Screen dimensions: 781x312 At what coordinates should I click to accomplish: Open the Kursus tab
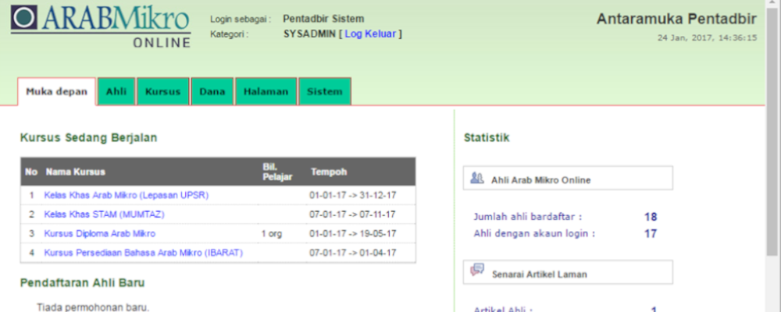coord(162,92)
